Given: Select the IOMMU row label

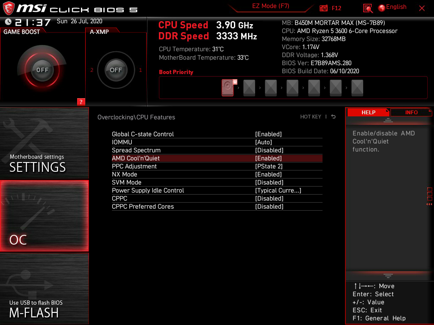Looking at the screenshot, I should tap(122, 142).
